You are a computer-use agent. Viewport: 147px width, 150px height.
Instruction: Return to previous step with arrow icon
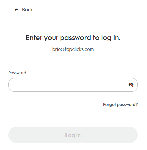point(16,10)
